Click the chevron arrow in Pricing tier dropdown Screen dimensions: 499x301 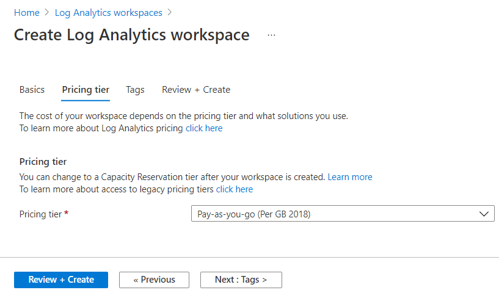point(484,214)
